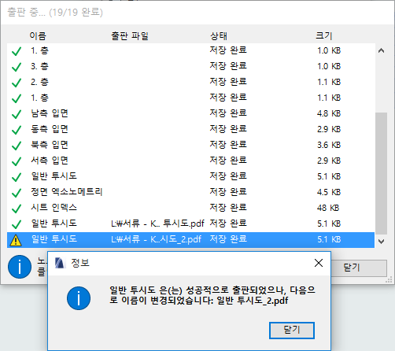
Task: Click the 3.6 KB size of 북측 입면
Action: 329,145
